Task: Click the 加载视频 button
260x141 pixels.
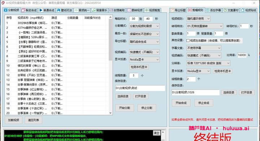Action: coord(14,120)
